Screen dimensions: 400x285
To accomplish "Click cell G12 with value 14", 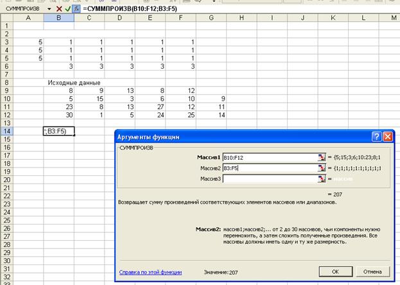I will 211,115.
